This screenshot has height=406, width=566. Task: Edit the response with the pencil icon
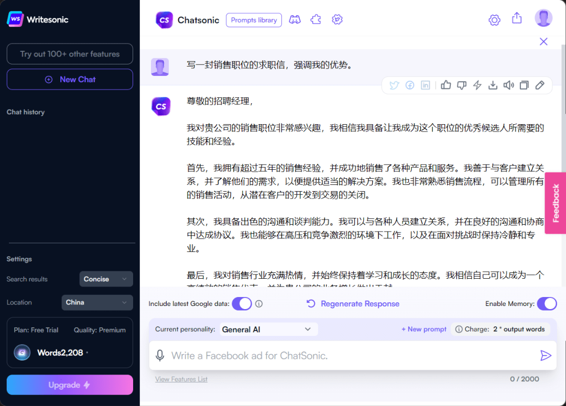[x=540, y=85]
